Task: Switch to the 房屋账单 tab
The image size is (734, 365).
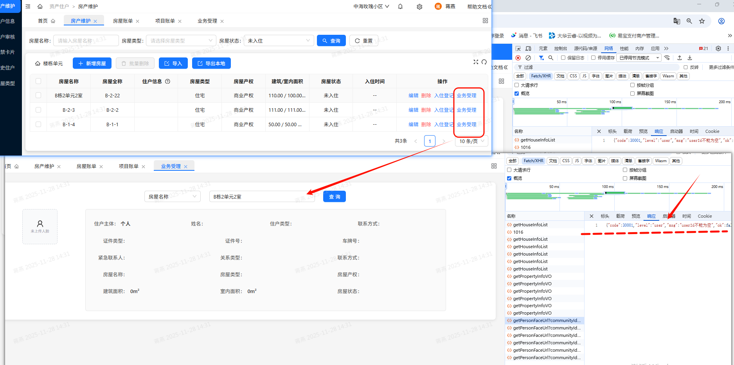Action: pyautogui.click(x=123, y=21)
